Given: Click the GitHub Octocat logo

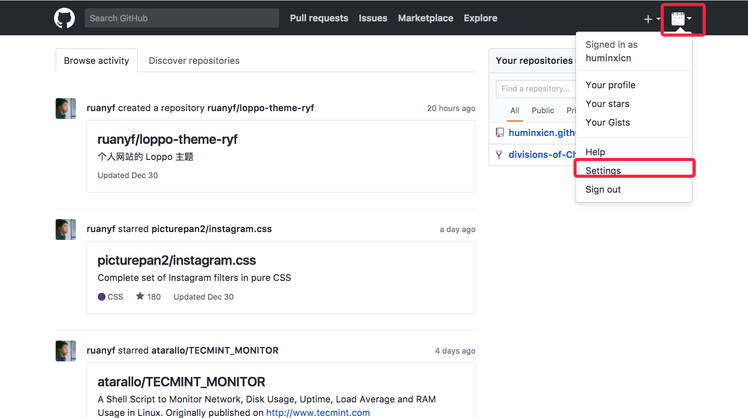Looking at the screenshot, I should tap(64, 18).
